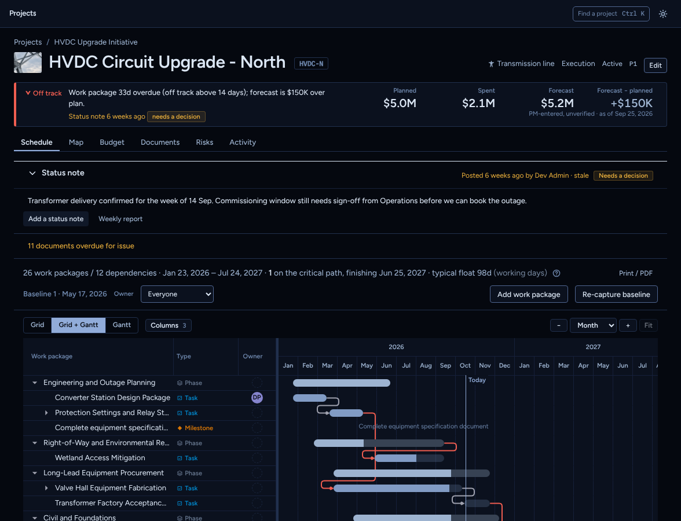Collapse Long-Lead Equipment Procurement phase

tap(35, 474)
